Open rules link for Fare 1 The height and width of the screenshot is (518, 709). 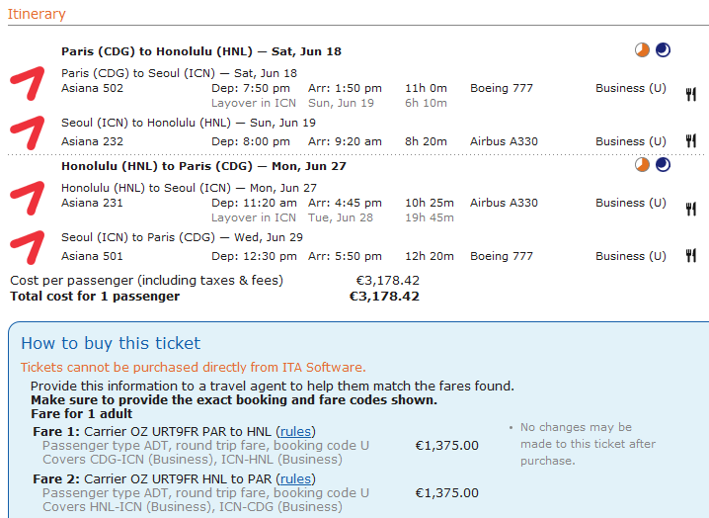point(295,432)
